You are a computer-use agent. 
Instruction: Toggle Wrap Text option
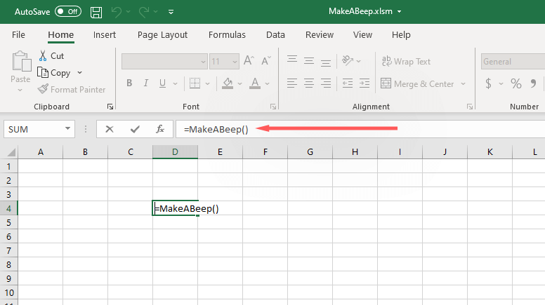coord(405,62)
